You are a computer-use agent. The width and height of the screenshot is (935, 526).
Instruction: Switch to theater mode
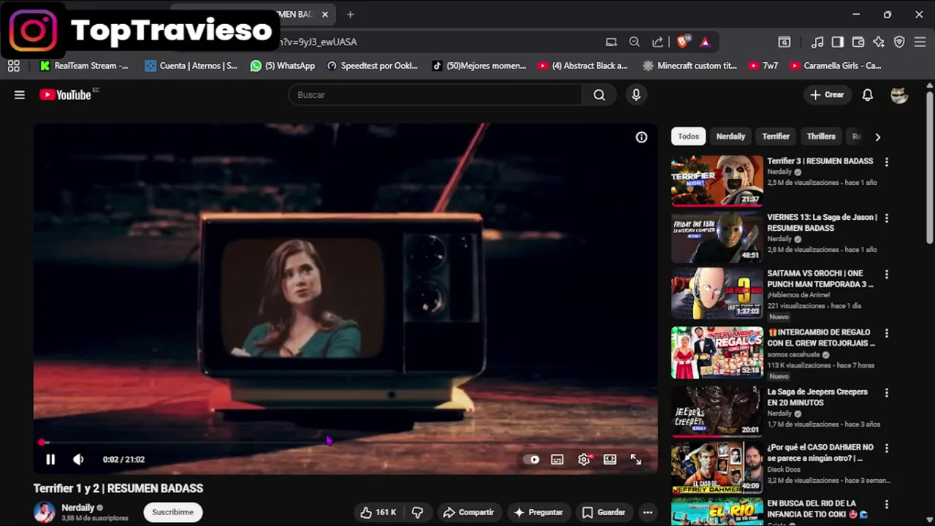[610, 460]
